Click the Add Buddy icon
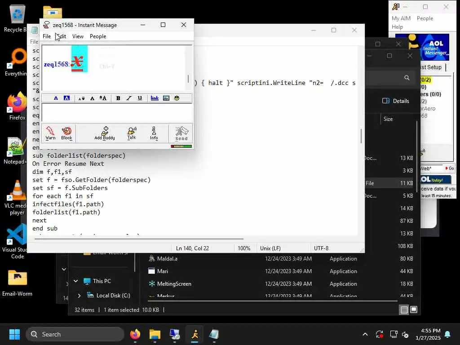Screen dimensions: 460x345 point(104,133)
